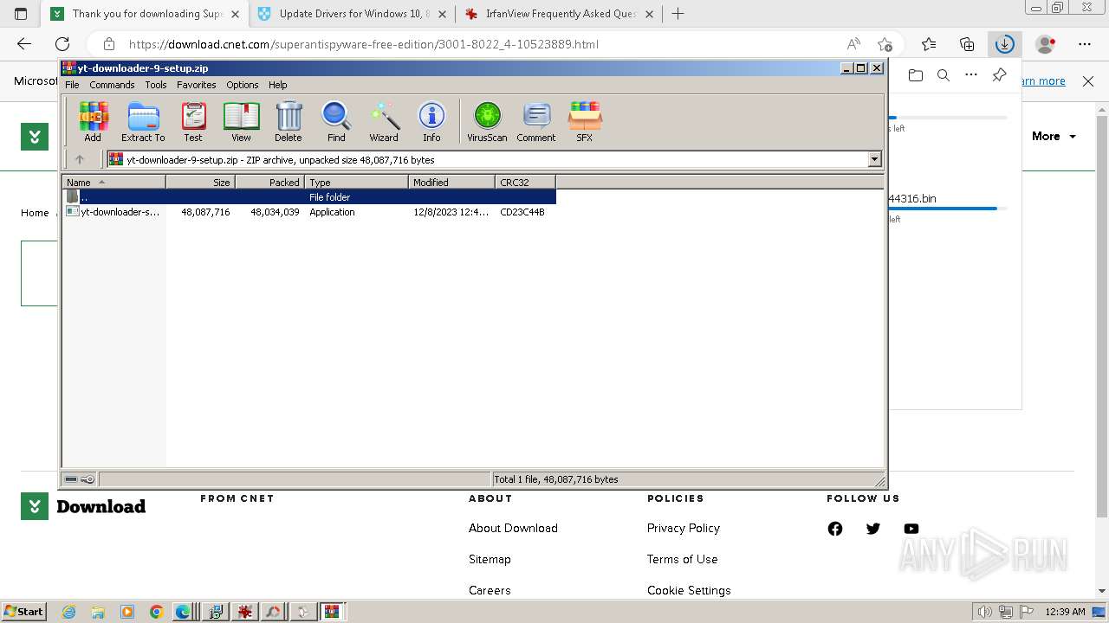The width and height of the screenshot is (1109, 623).
Task: Toggle Read Aloud in address bar
Action: pos(853,44)
